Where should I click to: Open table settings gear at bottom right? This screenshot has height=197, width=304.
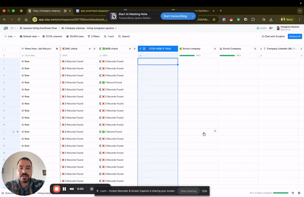299,193
